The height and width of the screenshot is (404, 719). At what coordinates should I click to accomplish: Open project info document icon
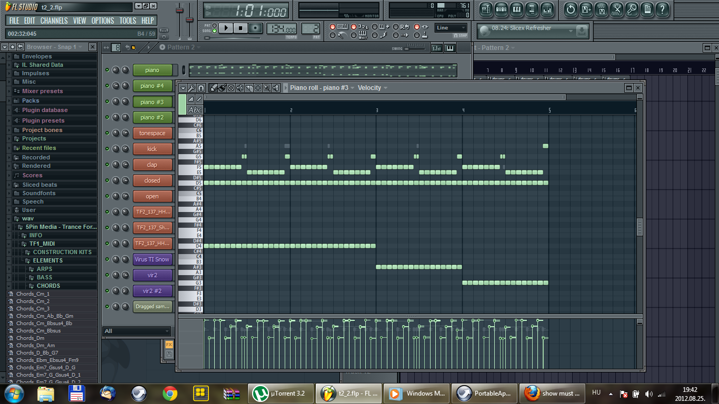[647, 9]
